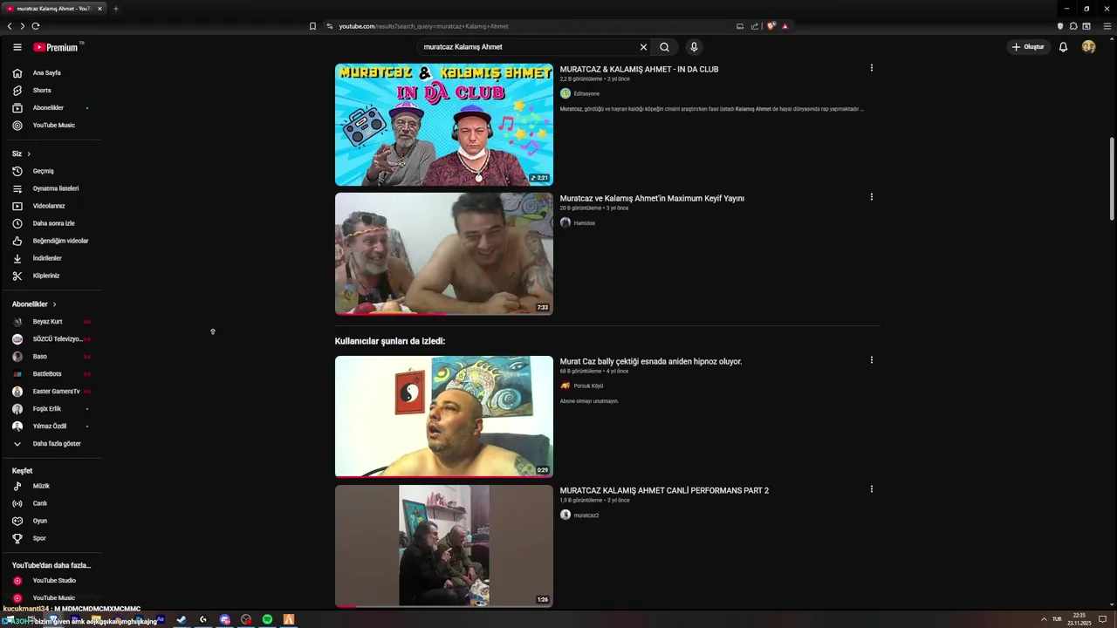Open title MURATCAZ KALAMIŞ AHMET CANLİ PERFORMANS PART 2

click(664, 491)
